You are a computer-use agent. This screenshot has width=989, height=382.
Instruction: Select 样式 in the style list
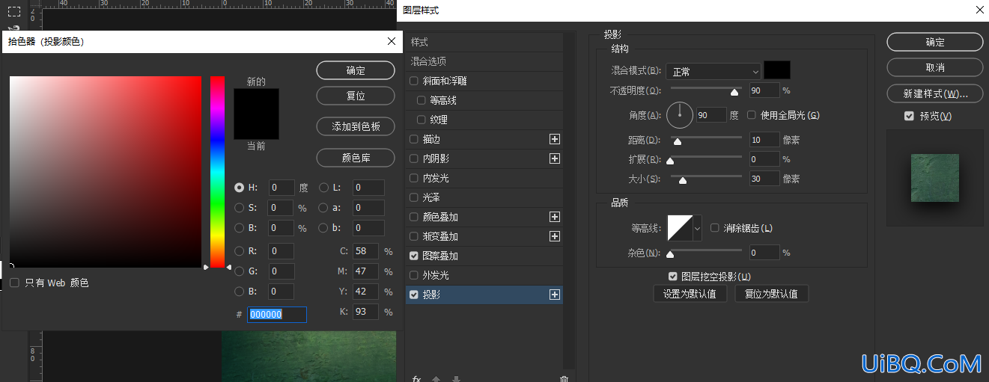484,42
